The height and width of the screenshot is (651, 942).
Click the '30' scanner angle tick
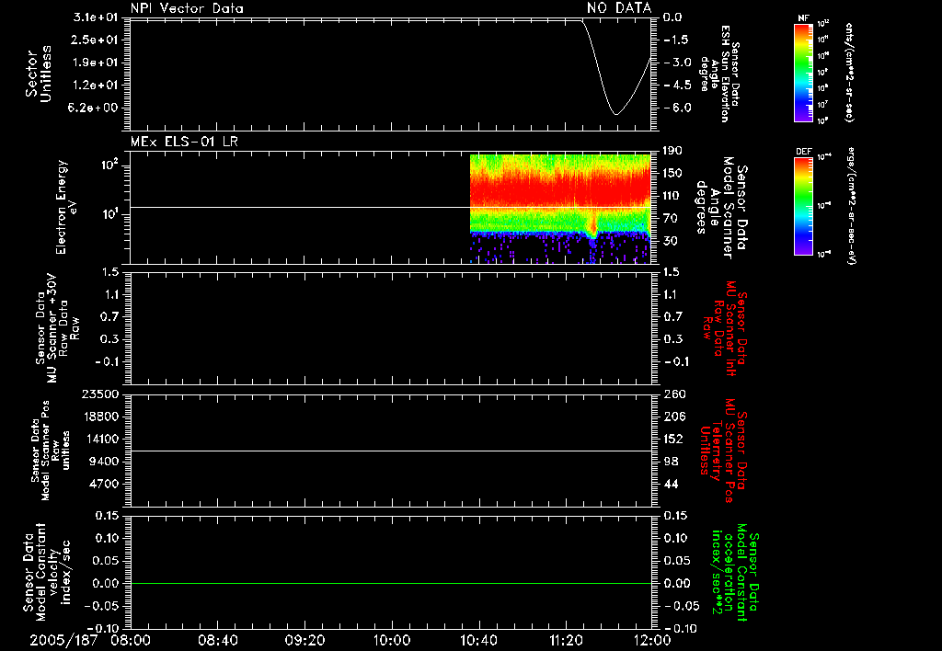coord(671,242)
